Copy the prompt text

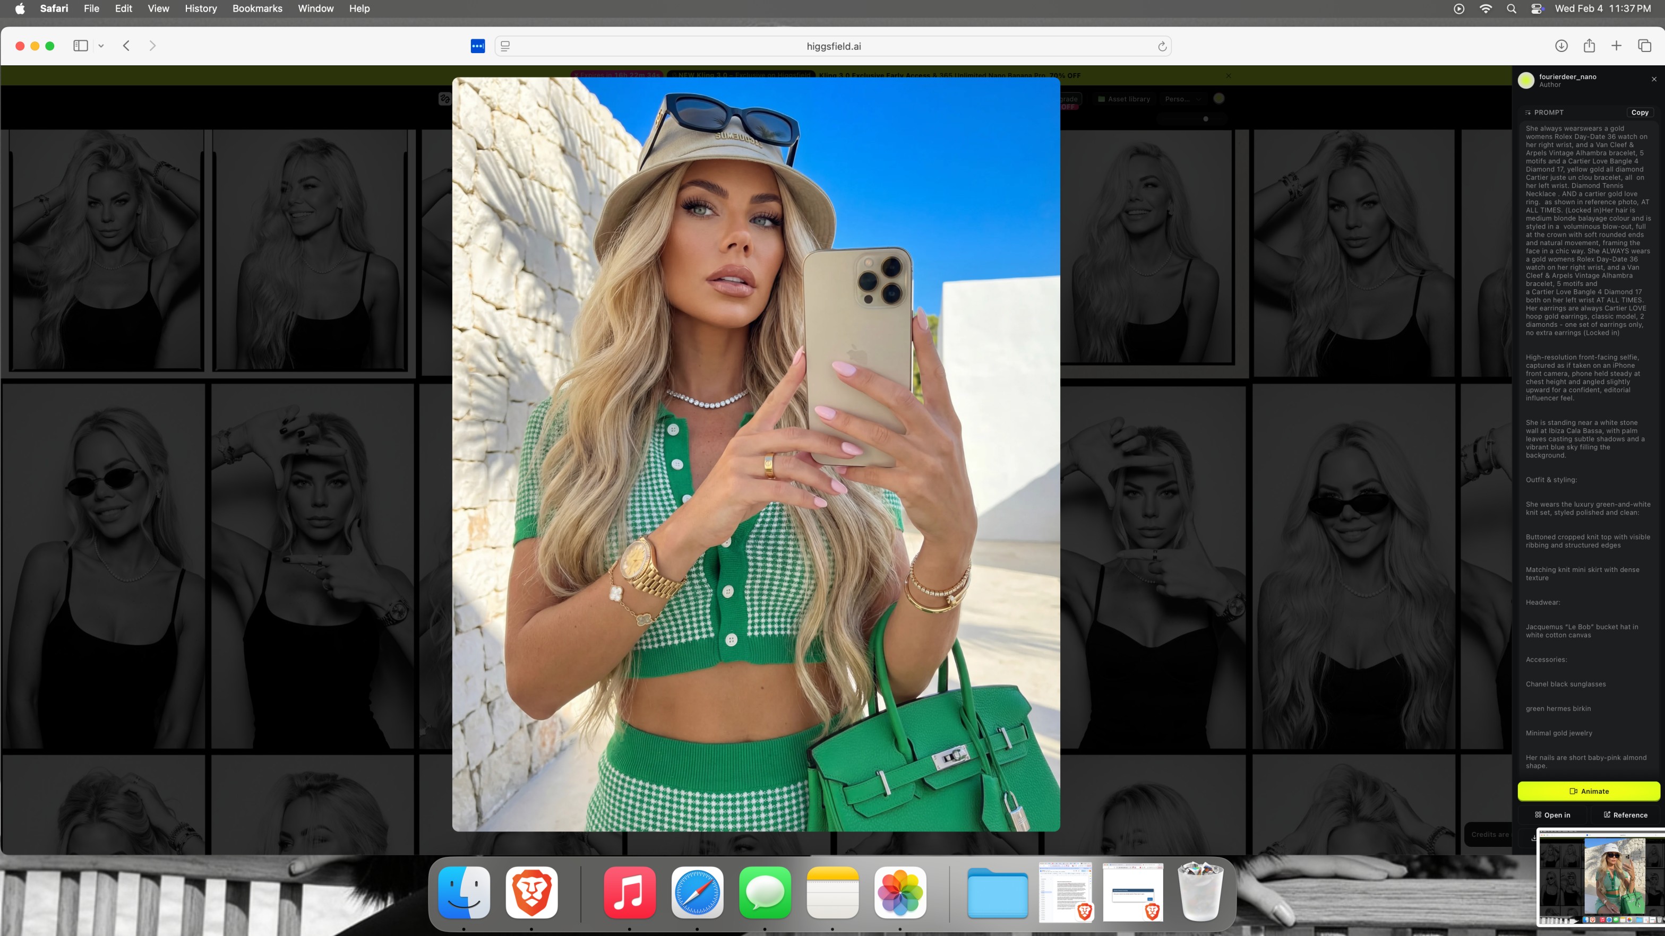(1639, 112)
